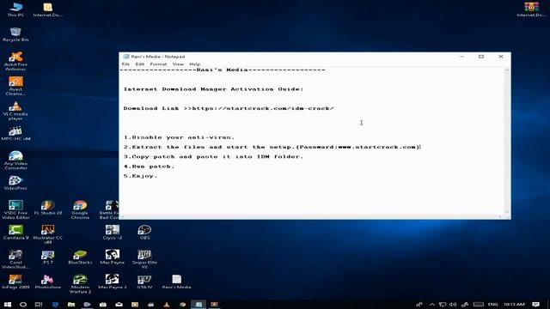Select the Any Video Converter desktop icon
Image resolution: width=550 pixels, height=309 pixels.
[15, 161]
